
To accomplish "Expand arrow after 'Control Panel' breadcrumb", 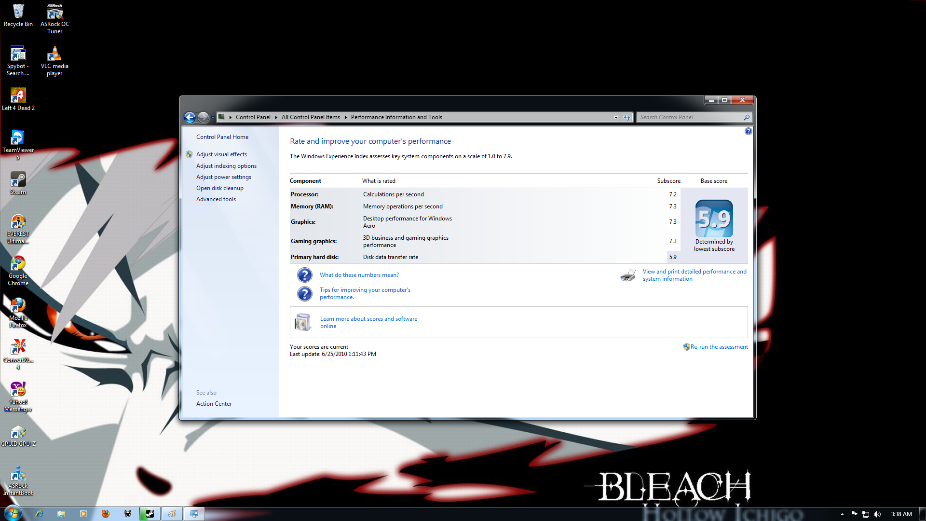I will [276, 117].
